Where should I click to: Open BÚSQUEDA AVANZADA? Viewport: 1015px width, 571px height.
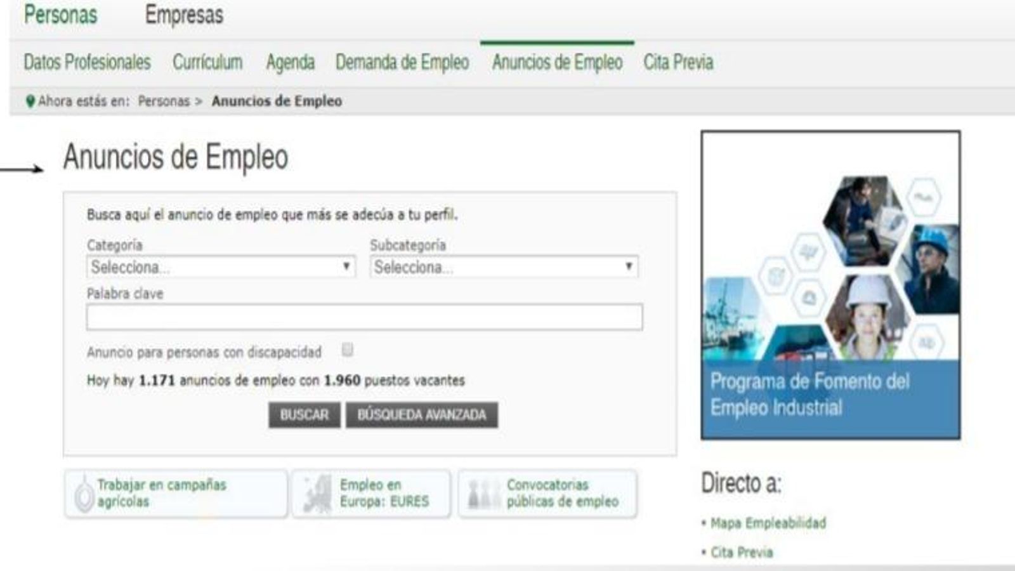[x=421, y=414]
